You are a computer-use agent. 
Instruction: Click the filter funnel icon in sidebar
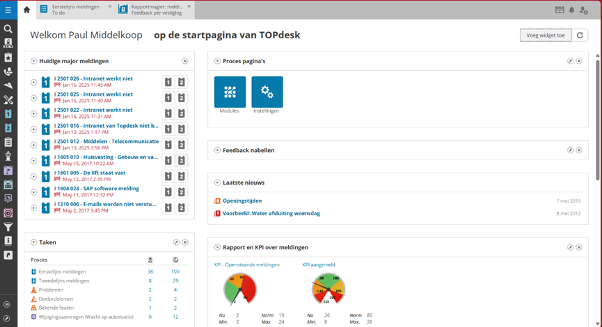(x=8, y=227)
